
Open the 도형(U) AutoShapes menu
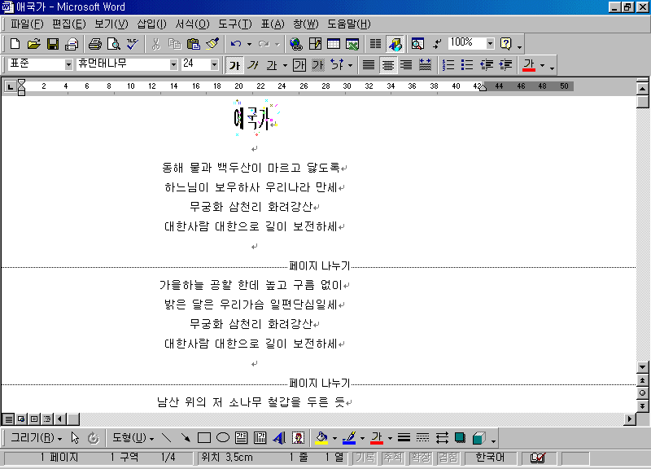coord(133,438)
